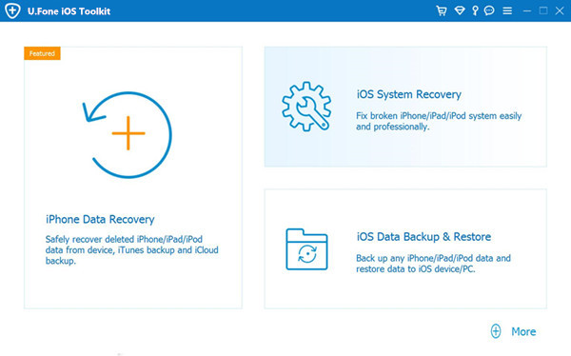Image resolution: width=571 pixels, height=356 pixels.
Task: Open the feedback chat bubble icon
Action: point(489,10)
